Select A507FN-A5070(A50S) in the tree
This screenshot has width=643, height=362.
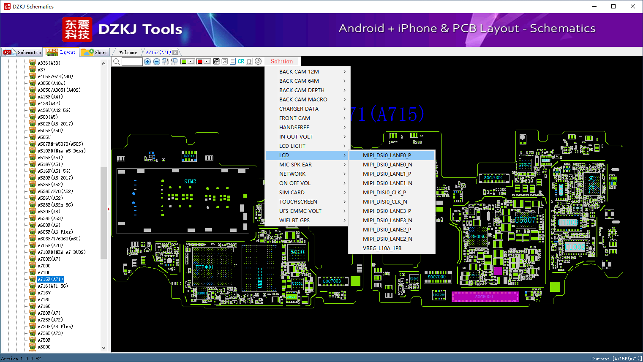[x=60, y=144]
